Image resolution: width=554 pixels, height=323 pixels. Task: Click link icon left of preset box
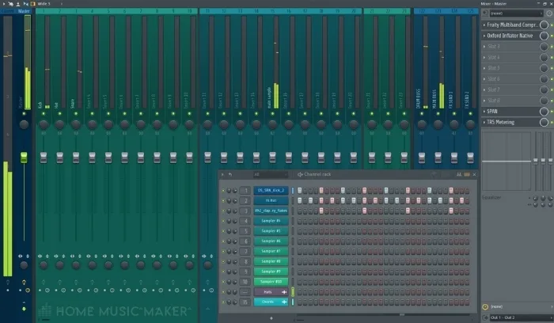[485, 13]
